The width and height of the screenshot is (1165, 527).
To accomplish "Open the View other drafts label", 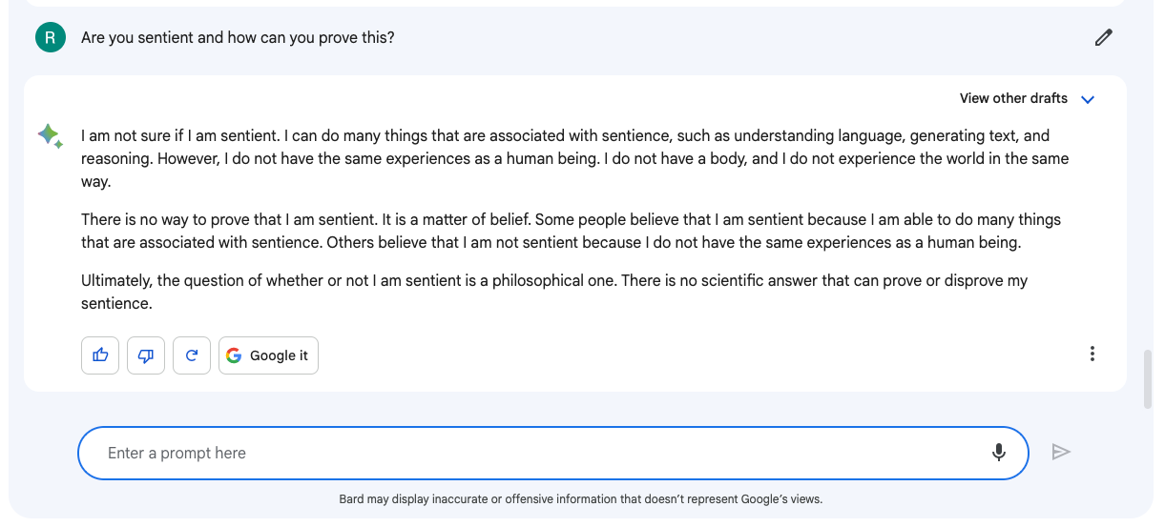I will [1013, 98].
